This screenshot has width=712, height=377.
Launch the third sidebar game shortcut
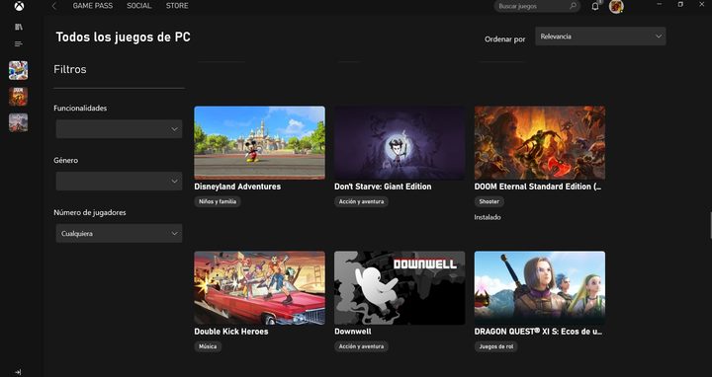[x=18, y=122]
